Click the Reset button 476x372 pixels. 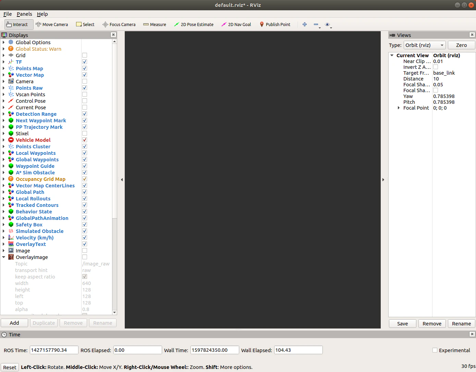click(x=10, y=367)
